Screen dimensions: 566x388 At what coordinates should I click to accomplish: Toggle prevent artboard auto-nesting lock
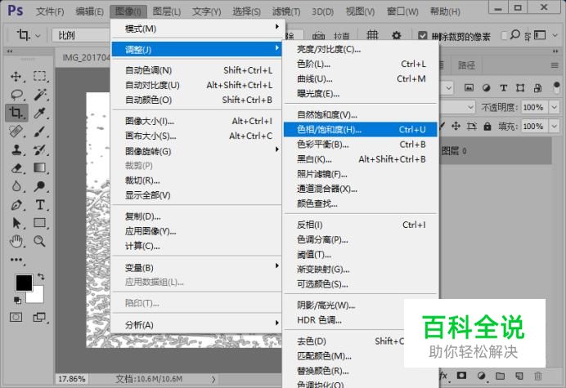pyautogui.click(x=471, y=127)
